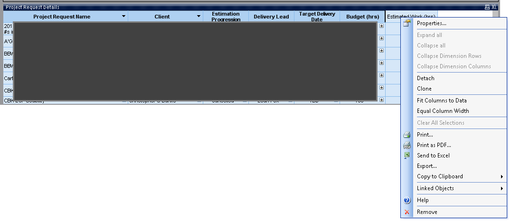This screenshot has width=511, height=221.
Task: Click the Excel icon for Send to Excel
Action: 407,156
